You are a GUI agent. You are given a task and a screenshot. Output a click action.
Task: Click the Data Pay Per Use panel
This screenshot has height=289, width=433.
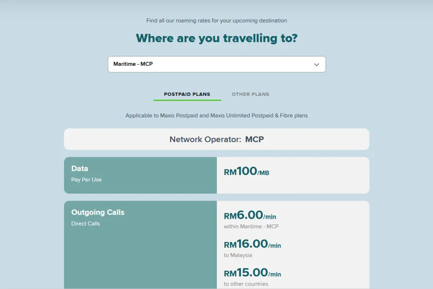tap(140, 175)
